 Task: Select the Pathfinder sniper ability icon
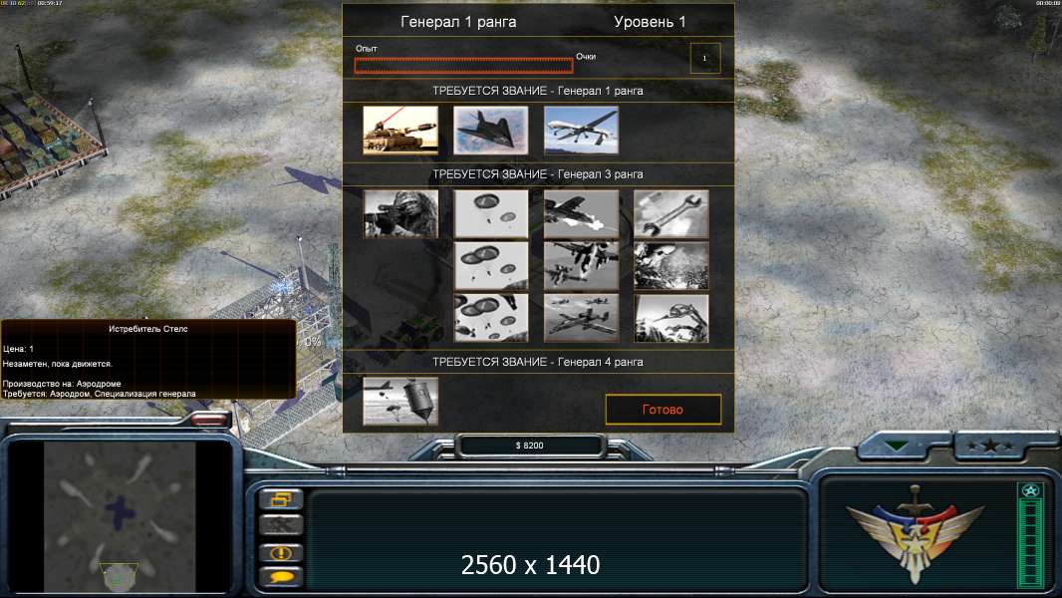tap(400, 213)
